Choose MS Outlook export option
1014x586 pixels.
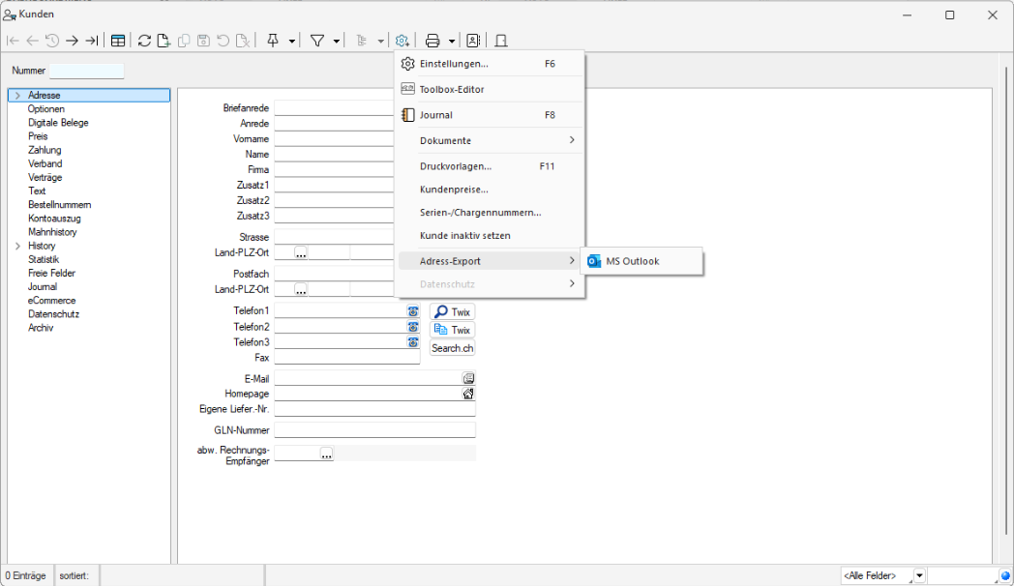click(641, 261)
